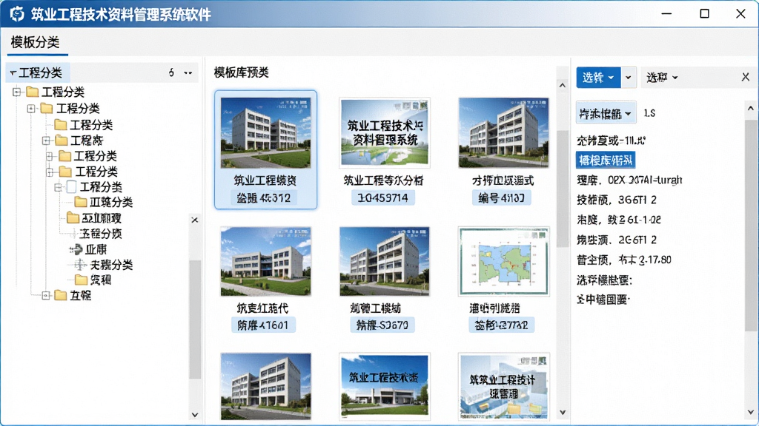The image size is (759, 426).
Task: Open the grey 选称 dropdown
Action: 662,77
